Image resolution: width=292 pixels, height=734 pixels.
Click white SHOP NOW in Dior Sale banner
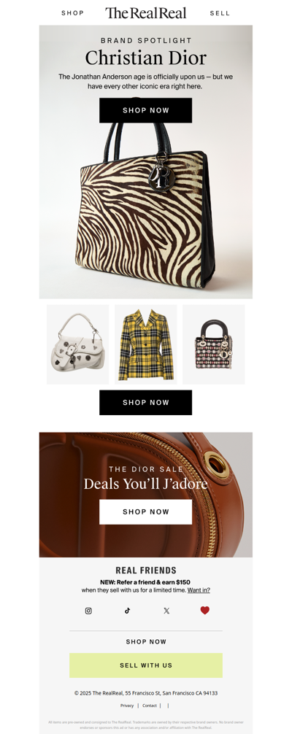click(146, 511)
